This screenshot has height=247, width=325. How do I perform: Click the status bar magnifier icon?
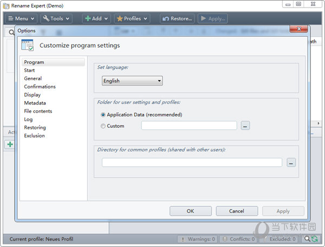[x=307, y=239]
